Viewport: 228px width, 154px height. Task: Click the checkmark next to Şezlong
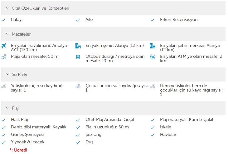point(78,135)
